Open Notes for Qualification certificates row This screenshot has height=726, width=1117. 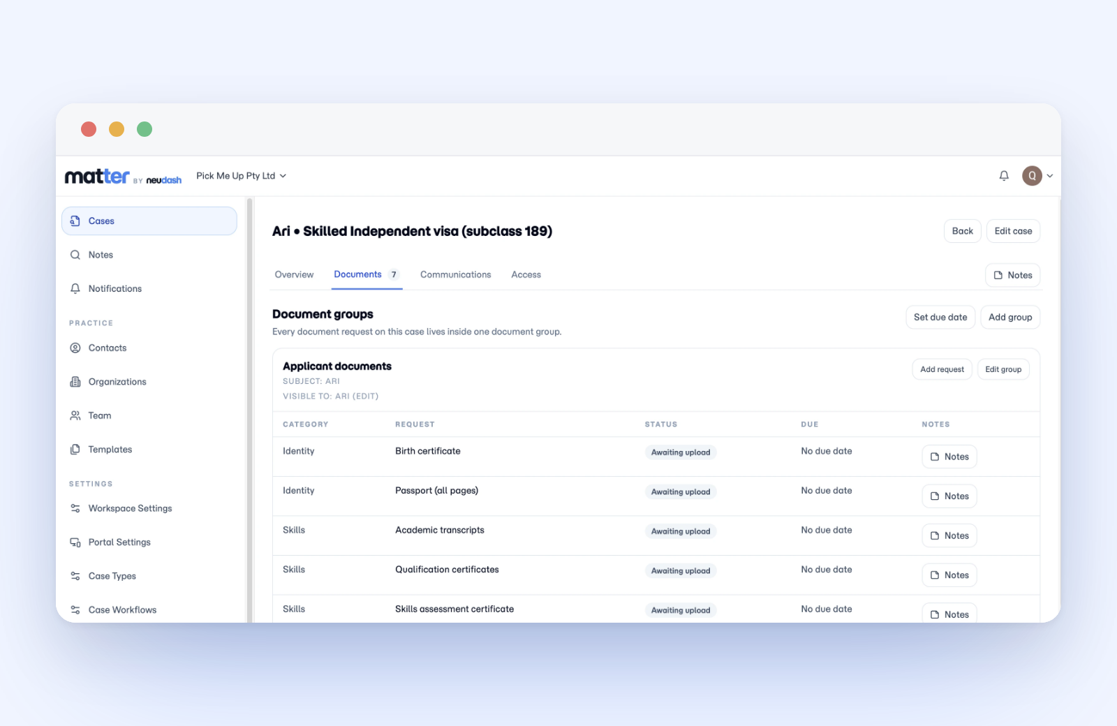949,575
